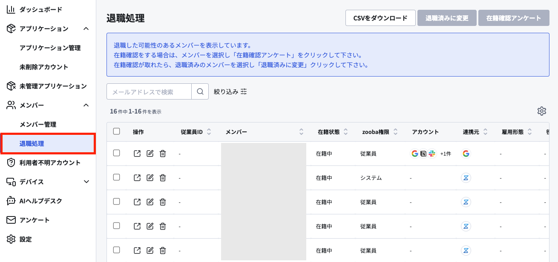This screenshot has height=262, width=558.
Task: Click the アンケート envelope icon
Action: coord(11,220)
